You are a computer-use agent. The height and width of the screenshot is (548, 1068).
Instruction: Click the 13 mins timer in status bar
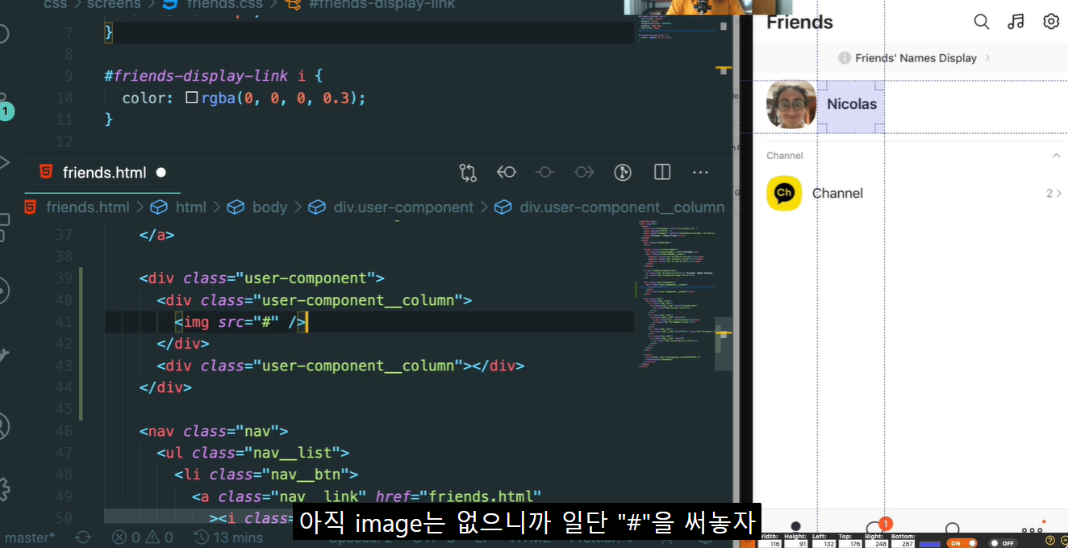pos(229,537)
